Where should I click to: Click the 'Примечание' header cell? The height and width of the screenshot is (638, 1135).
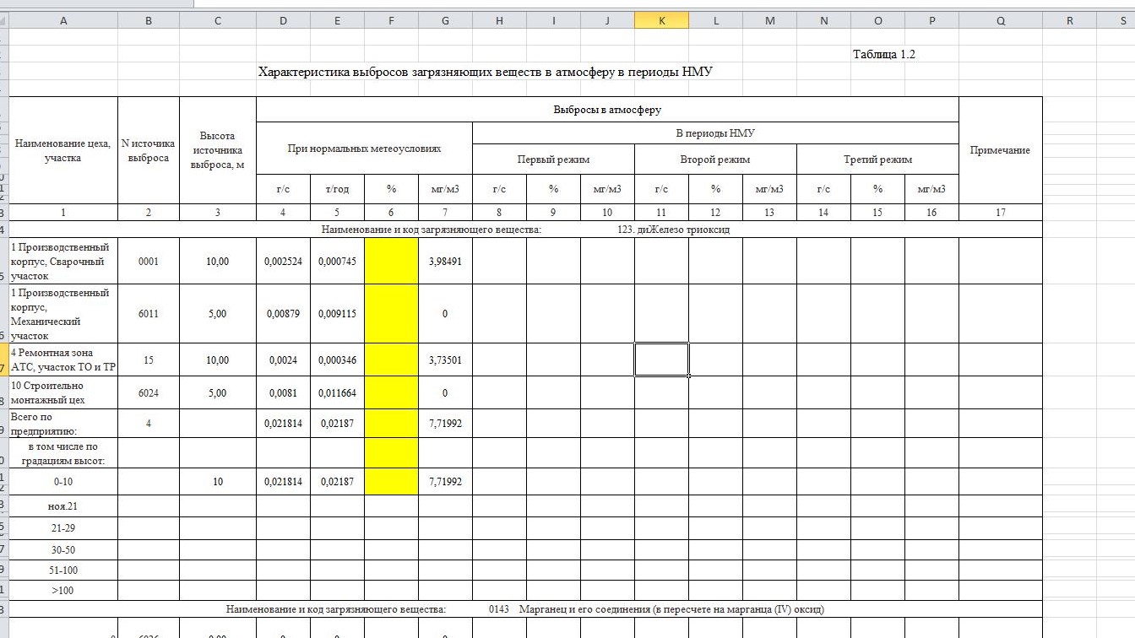(1000, 150)
